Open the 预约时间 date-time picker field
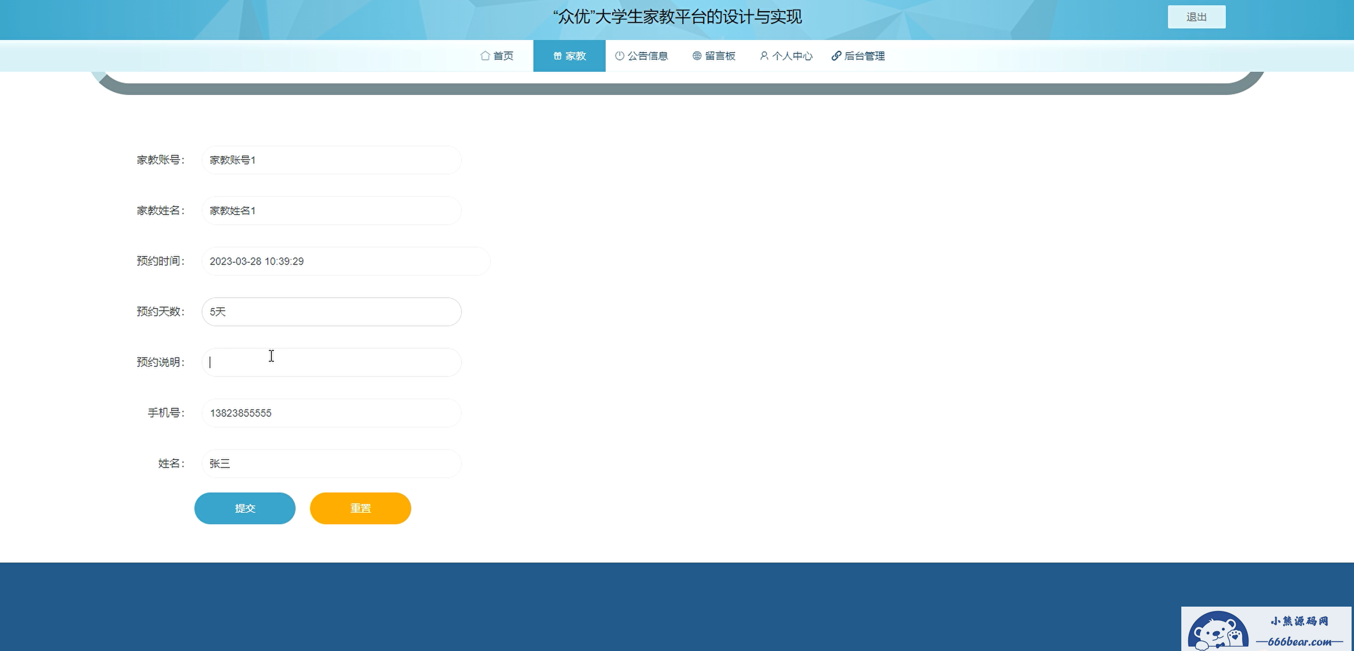 pos(346,261)
